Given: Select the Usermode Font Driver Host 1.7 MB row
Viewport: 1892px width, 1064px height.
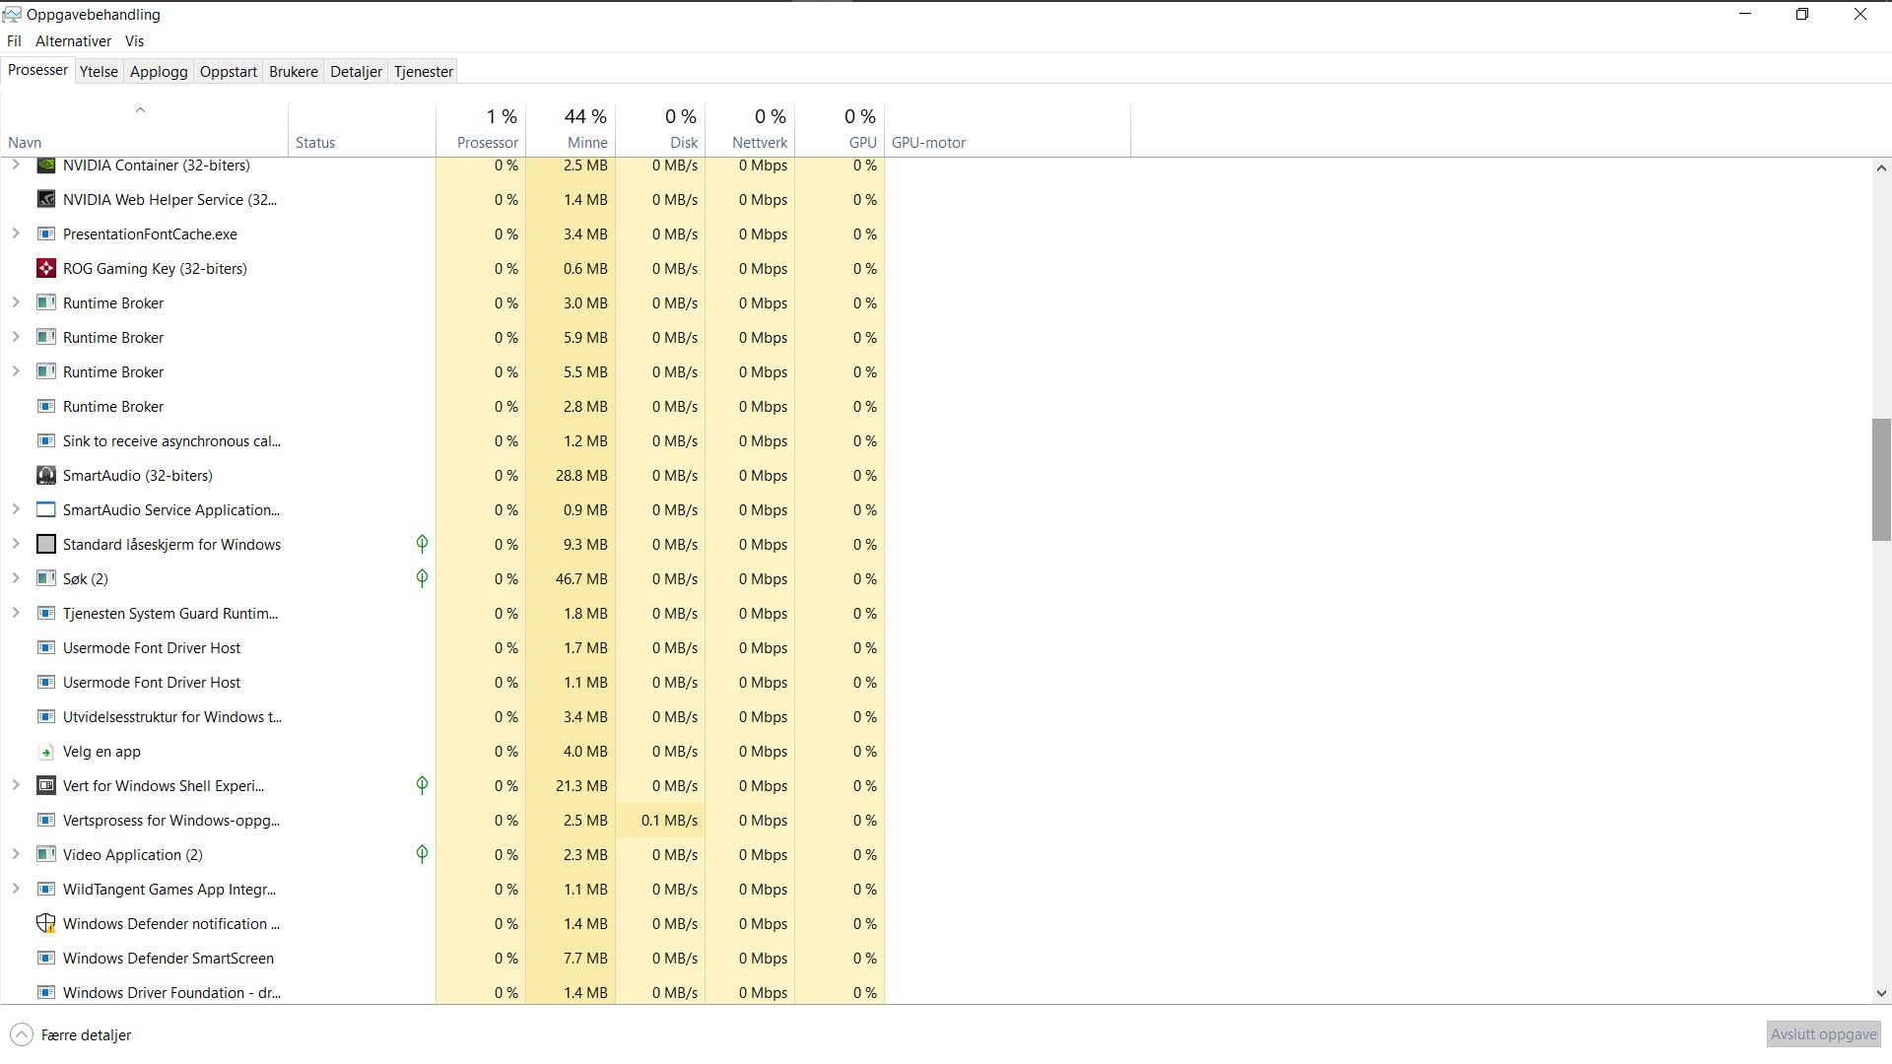Looking at the screenshot, I should (x=442, y=648).
